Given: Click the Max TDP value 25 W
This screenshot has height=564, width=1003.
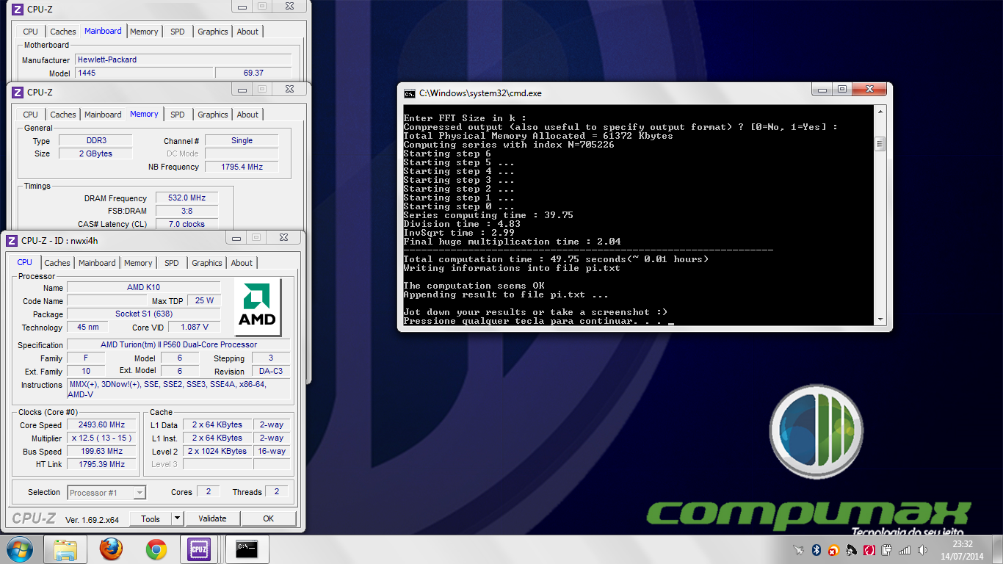Looking at the screenshot, I should 204,301.
